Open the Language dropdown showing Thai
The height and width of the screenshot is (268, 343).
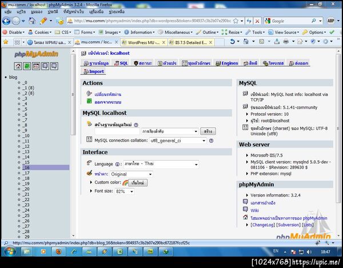coord(161,164)
